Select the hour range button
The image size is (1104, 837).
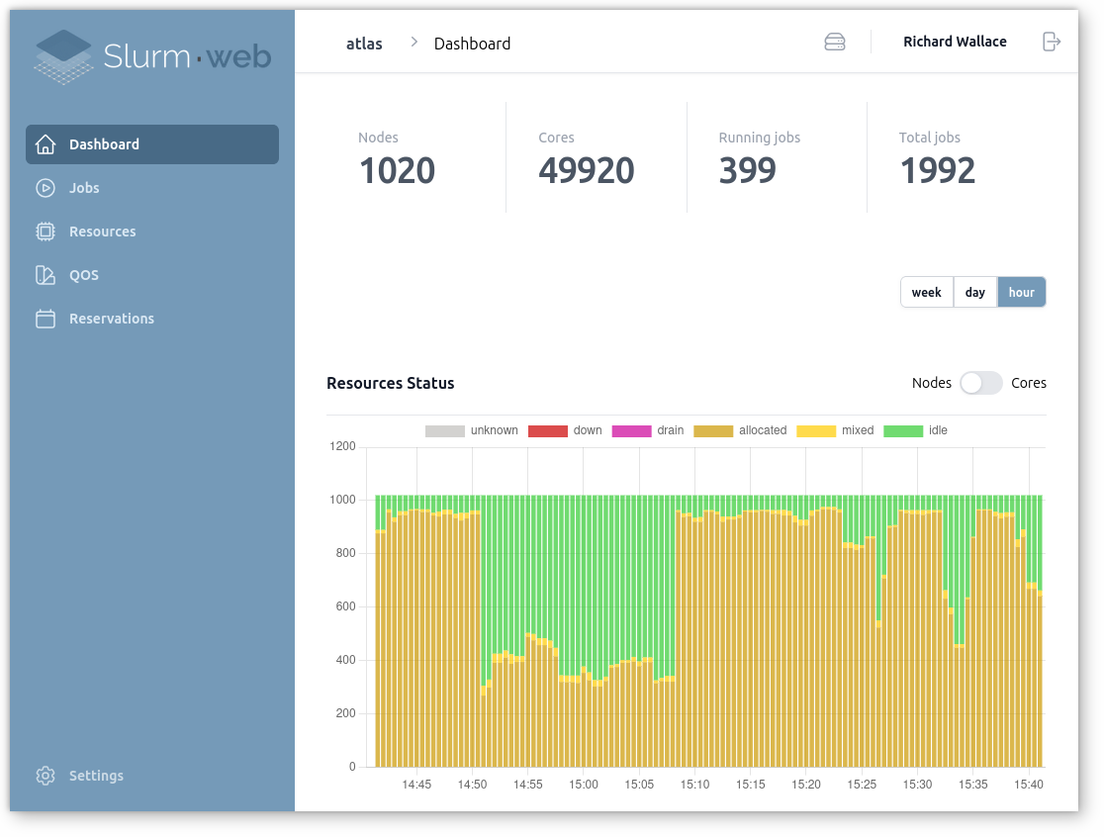pos(1022,292)
